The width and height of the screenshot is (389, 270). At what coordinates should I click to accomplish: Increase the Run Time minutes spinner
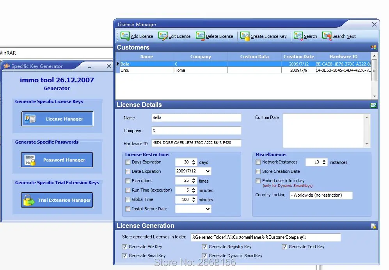[194, 189]
